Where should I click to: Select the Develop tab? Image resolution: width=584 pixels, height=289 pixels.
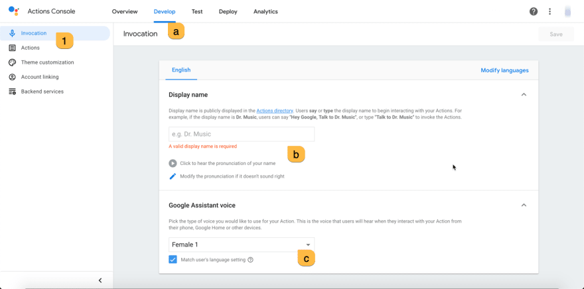click(x=165, y=11)
